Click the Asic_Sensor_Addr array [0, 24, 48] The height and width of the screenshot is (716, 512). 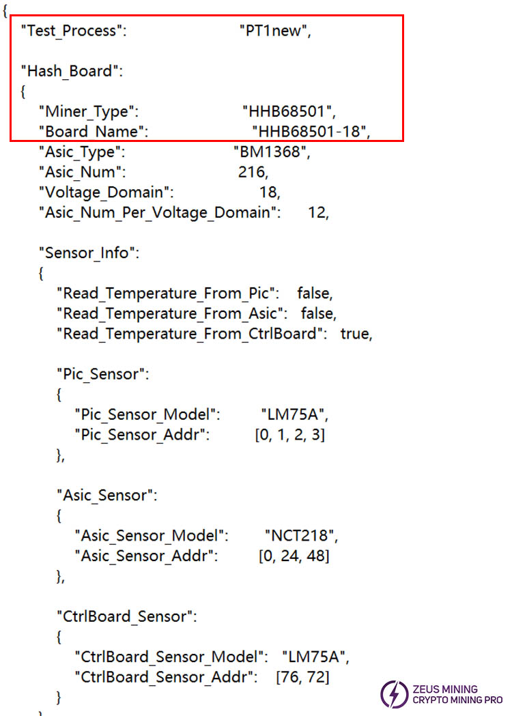294,556
